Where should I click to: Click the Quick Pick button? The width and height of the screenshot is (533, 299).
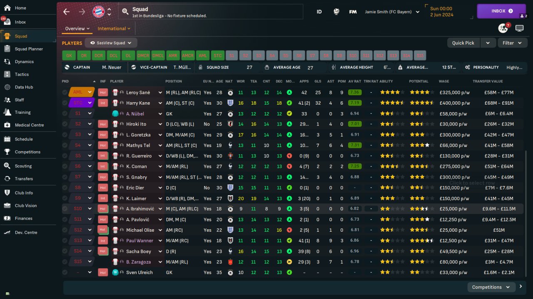point(463,43)
